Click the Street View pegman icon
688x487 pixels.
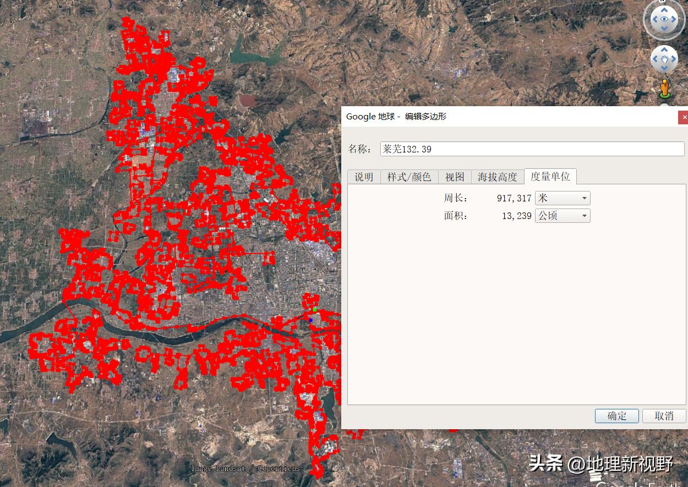664,87
